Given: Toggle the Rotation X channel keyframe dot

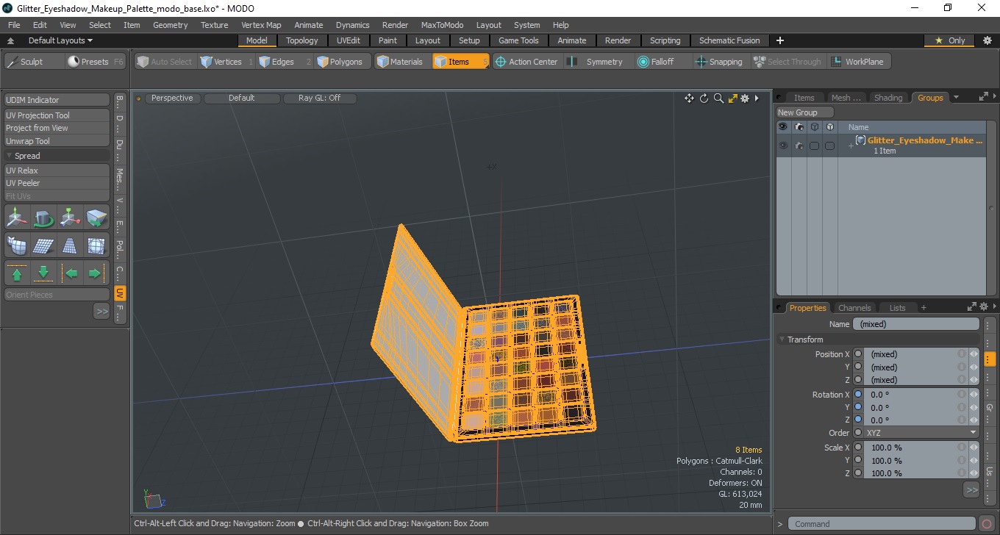Looking at the screenshot, I should (857, 395).
